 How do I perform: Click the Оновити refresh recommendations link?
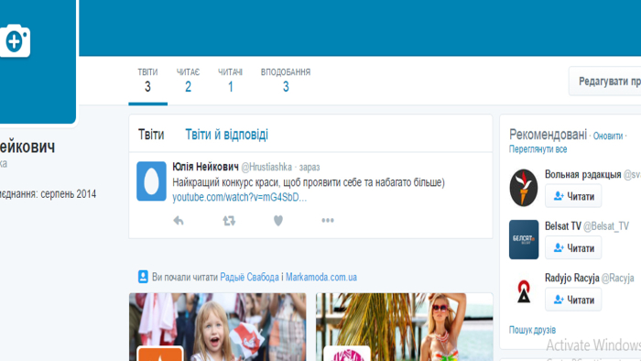(608, 136)
